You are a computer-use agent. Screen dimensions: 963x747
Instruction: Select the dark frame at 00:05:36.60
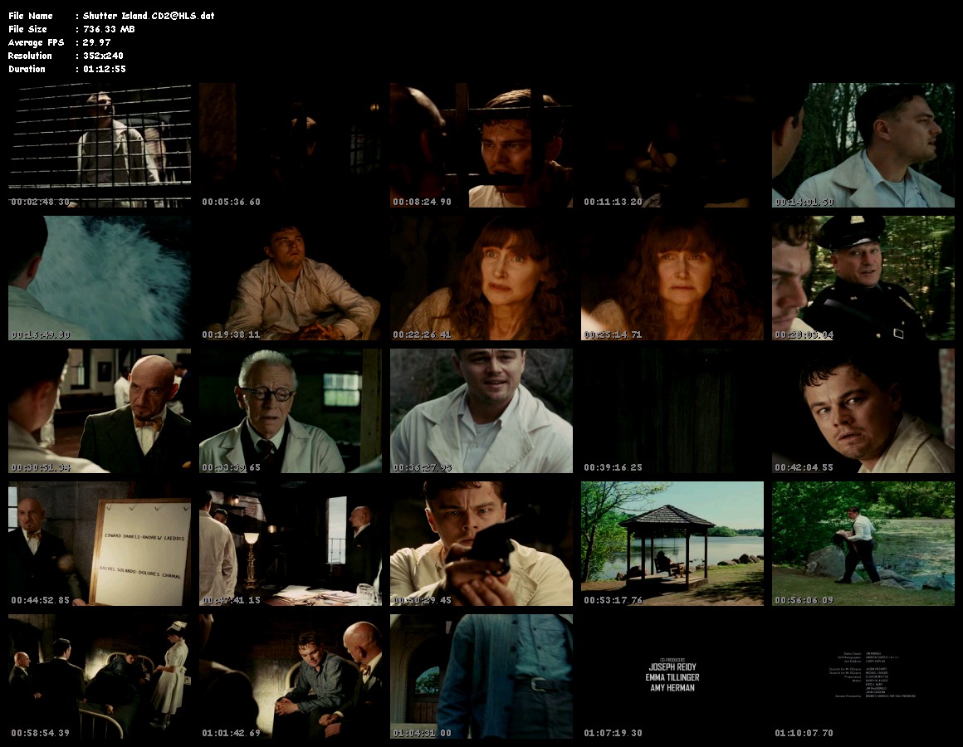(x=291, y=145)
